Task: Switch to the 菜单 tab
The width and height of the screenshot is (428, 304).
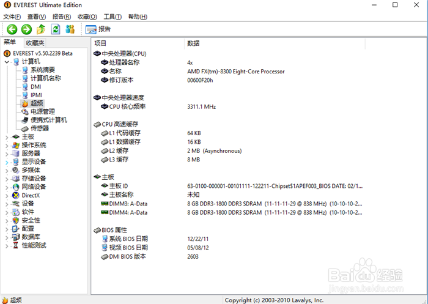Action: 10,42
